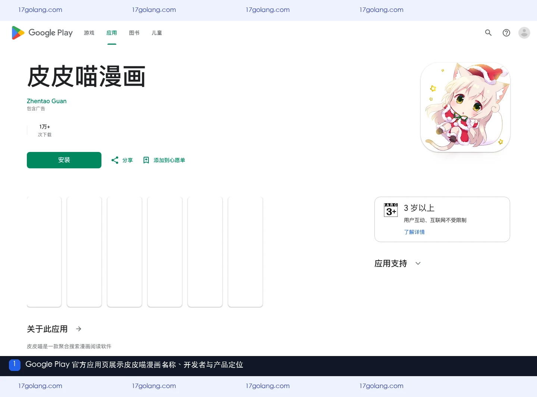
Task: Install the app with 安装 button
Action: [x=64, y=160]
